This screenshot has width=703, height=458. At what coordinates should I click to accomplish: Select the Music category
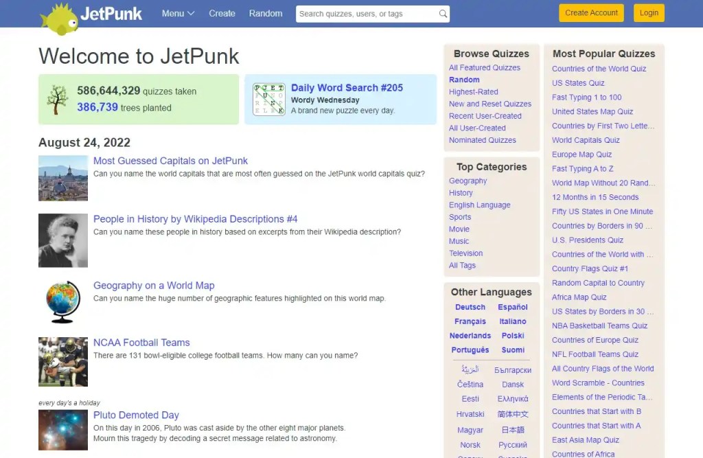[459, 241]
